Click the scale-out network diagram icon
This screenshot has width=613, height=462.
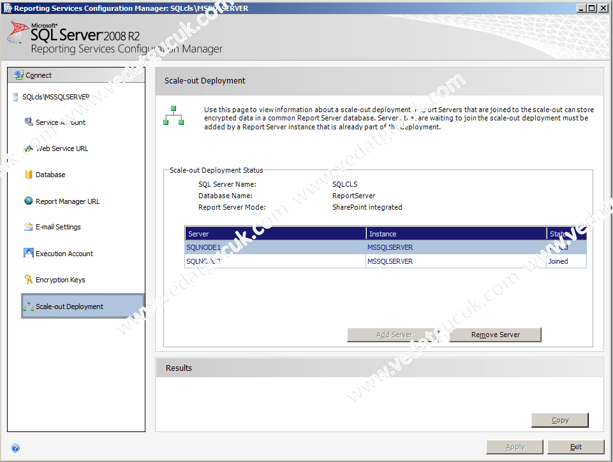pos(174,115)
